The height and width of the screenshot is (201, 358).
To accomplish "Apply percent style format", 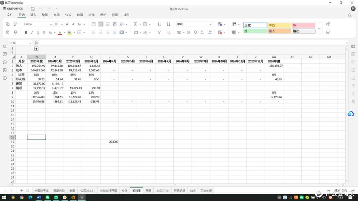I will 188,33.
